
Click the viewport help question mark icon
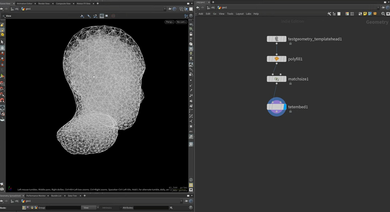191,16
